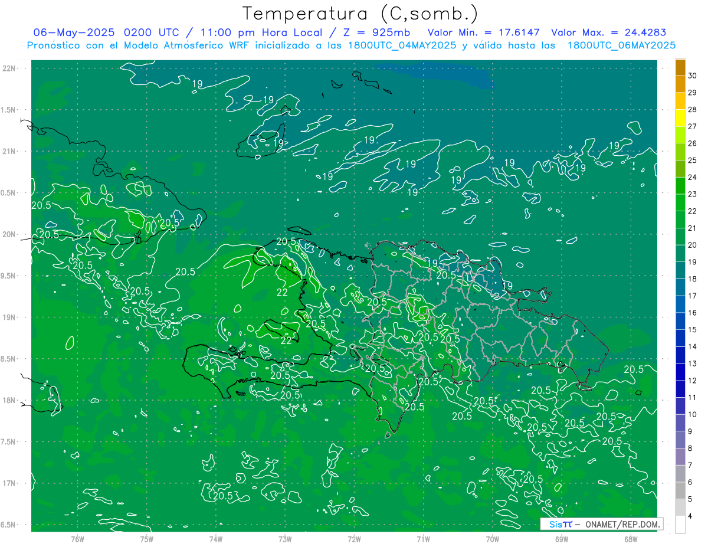Click the "9.5N" latitude axis label
The width and height of the screenshot is (708, 547).
pyautogui.click(x=8, y=276)
